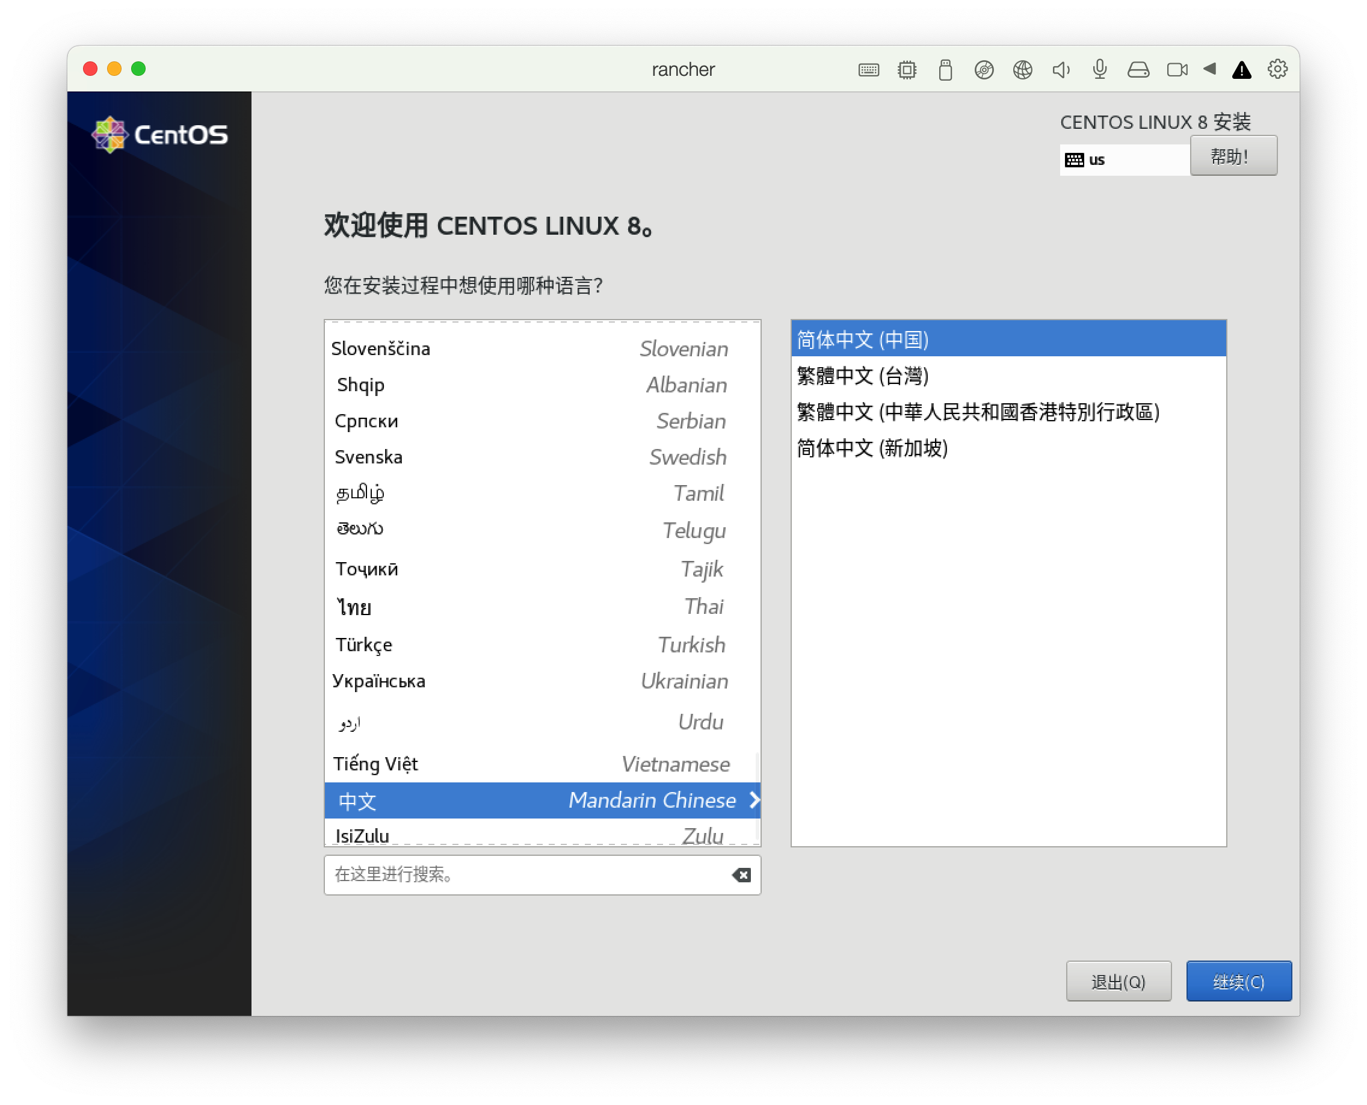The width and height of the screenshot is (1367, 1105).
Task: Click the warning triangle icon
Action: pos(1242,70)
